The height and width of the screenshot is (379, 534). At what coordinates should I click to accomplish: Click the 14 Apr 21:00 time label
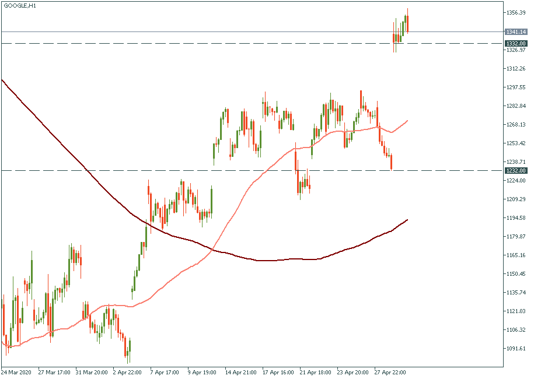(240, 371)
